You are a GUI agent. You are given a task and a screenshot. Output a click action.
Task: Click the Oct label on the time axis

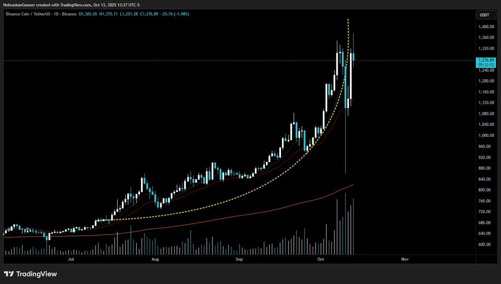coord(320,259)
